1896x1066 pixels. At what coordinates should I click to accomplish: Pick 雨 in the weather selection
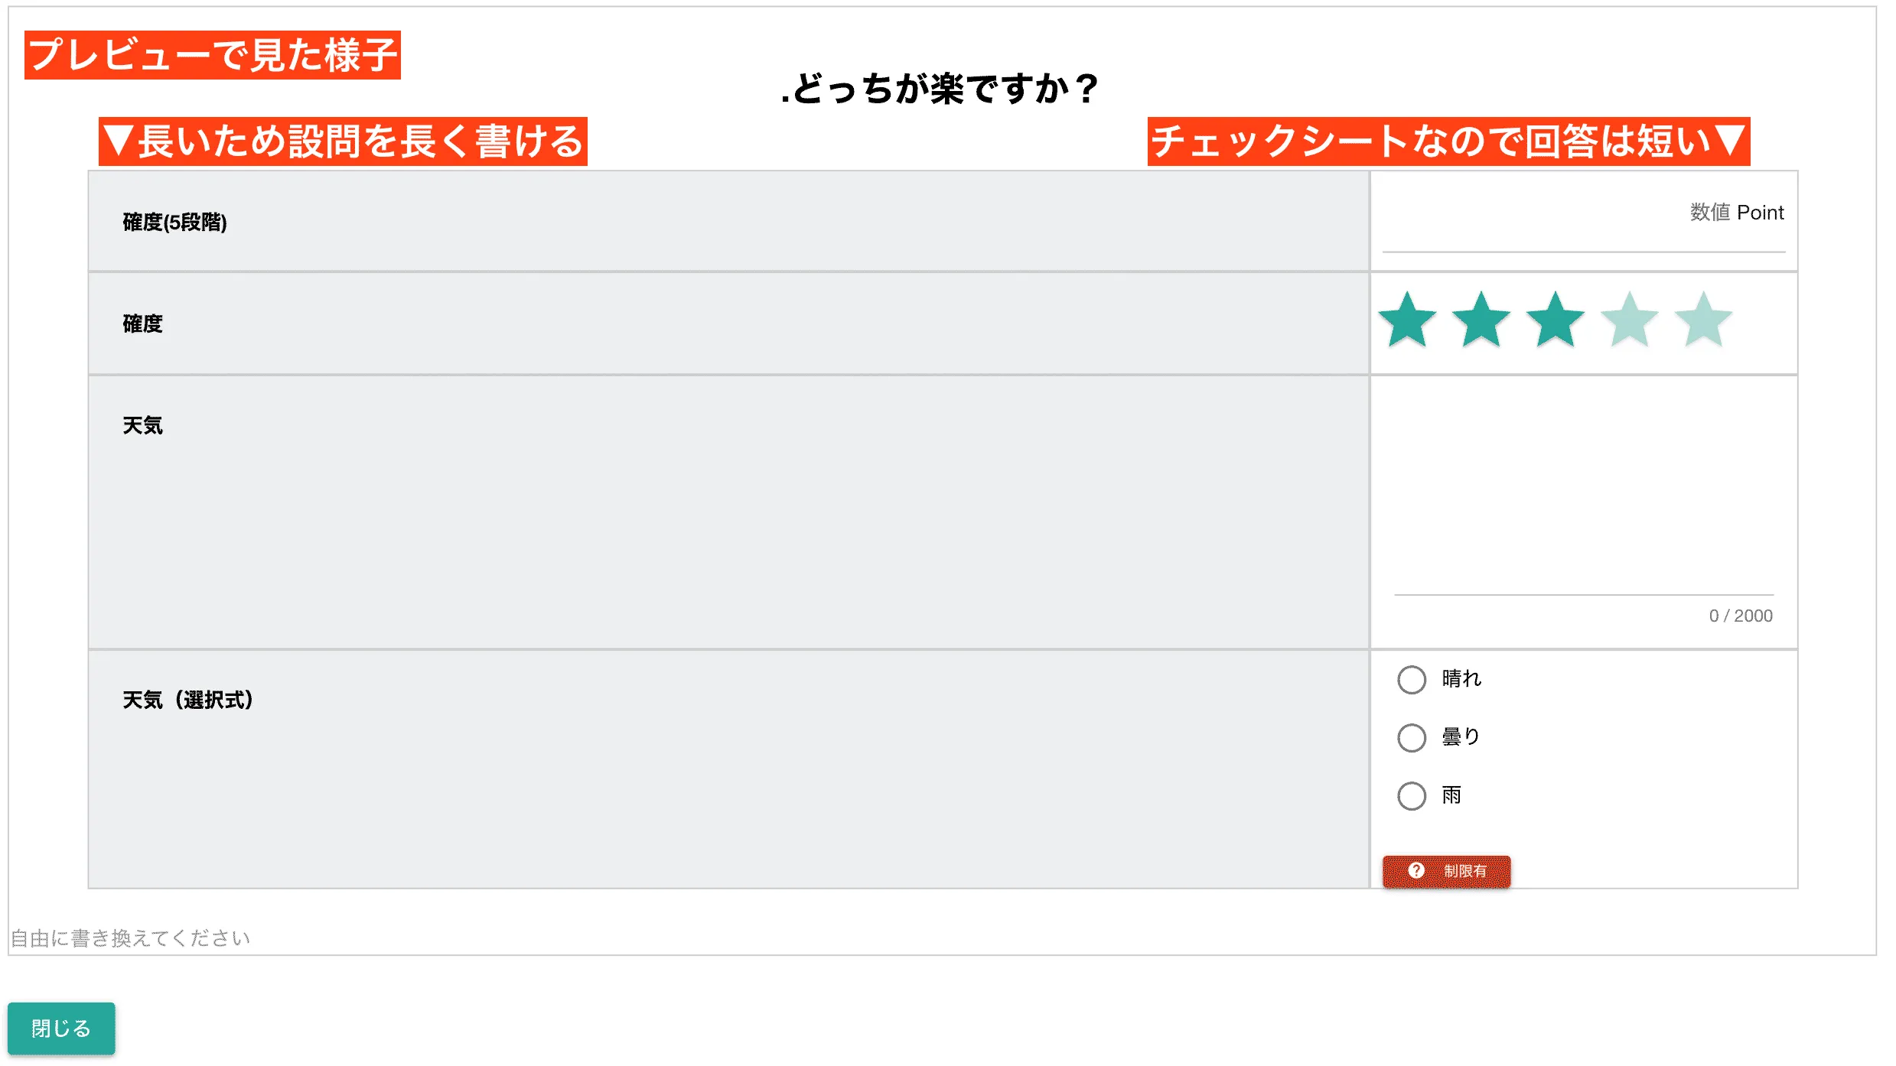pos(1411,795)
